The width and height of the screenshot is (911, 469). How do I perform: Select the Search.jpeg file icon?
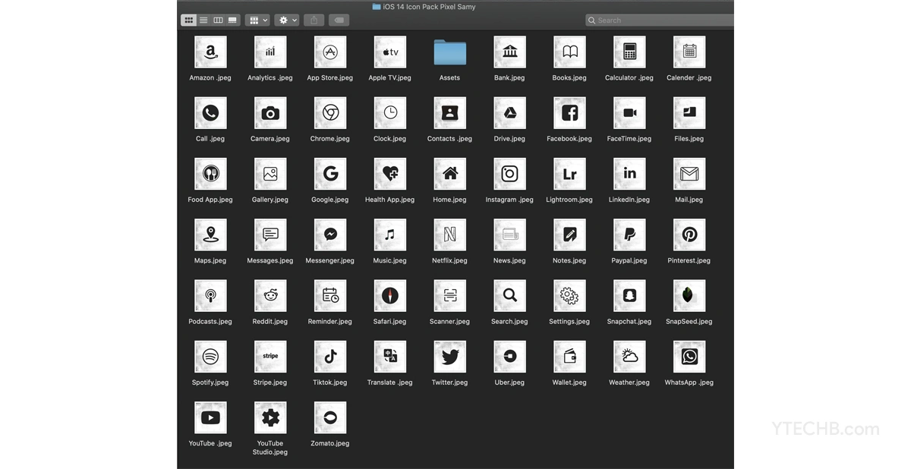[510, 296]
